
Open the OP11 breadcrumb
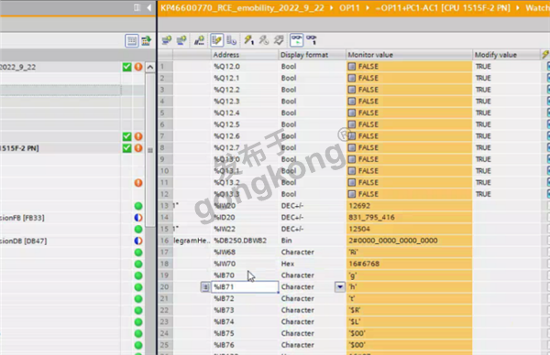click(349, 7)
